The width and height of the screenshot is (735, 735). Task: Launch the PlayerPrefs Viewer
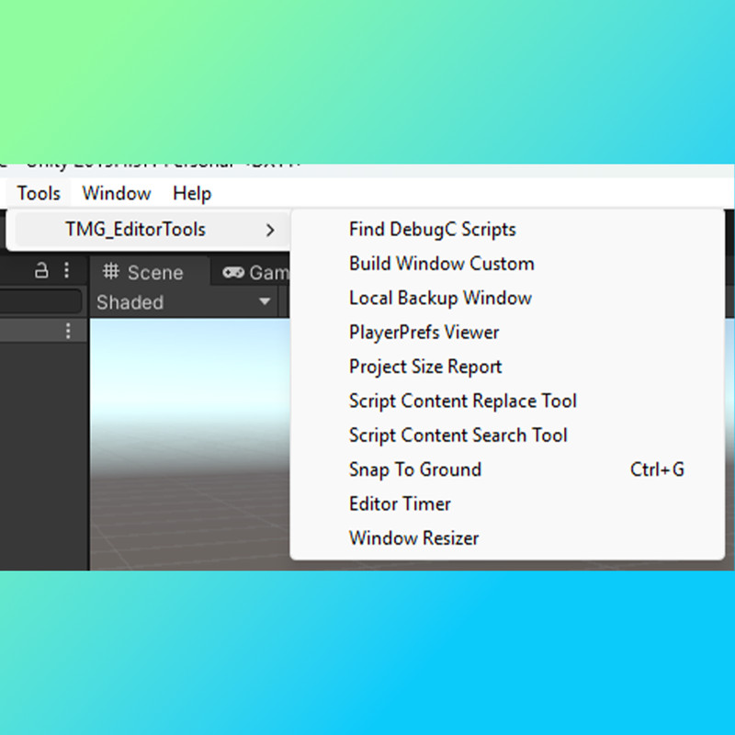(x=424, y=332)
